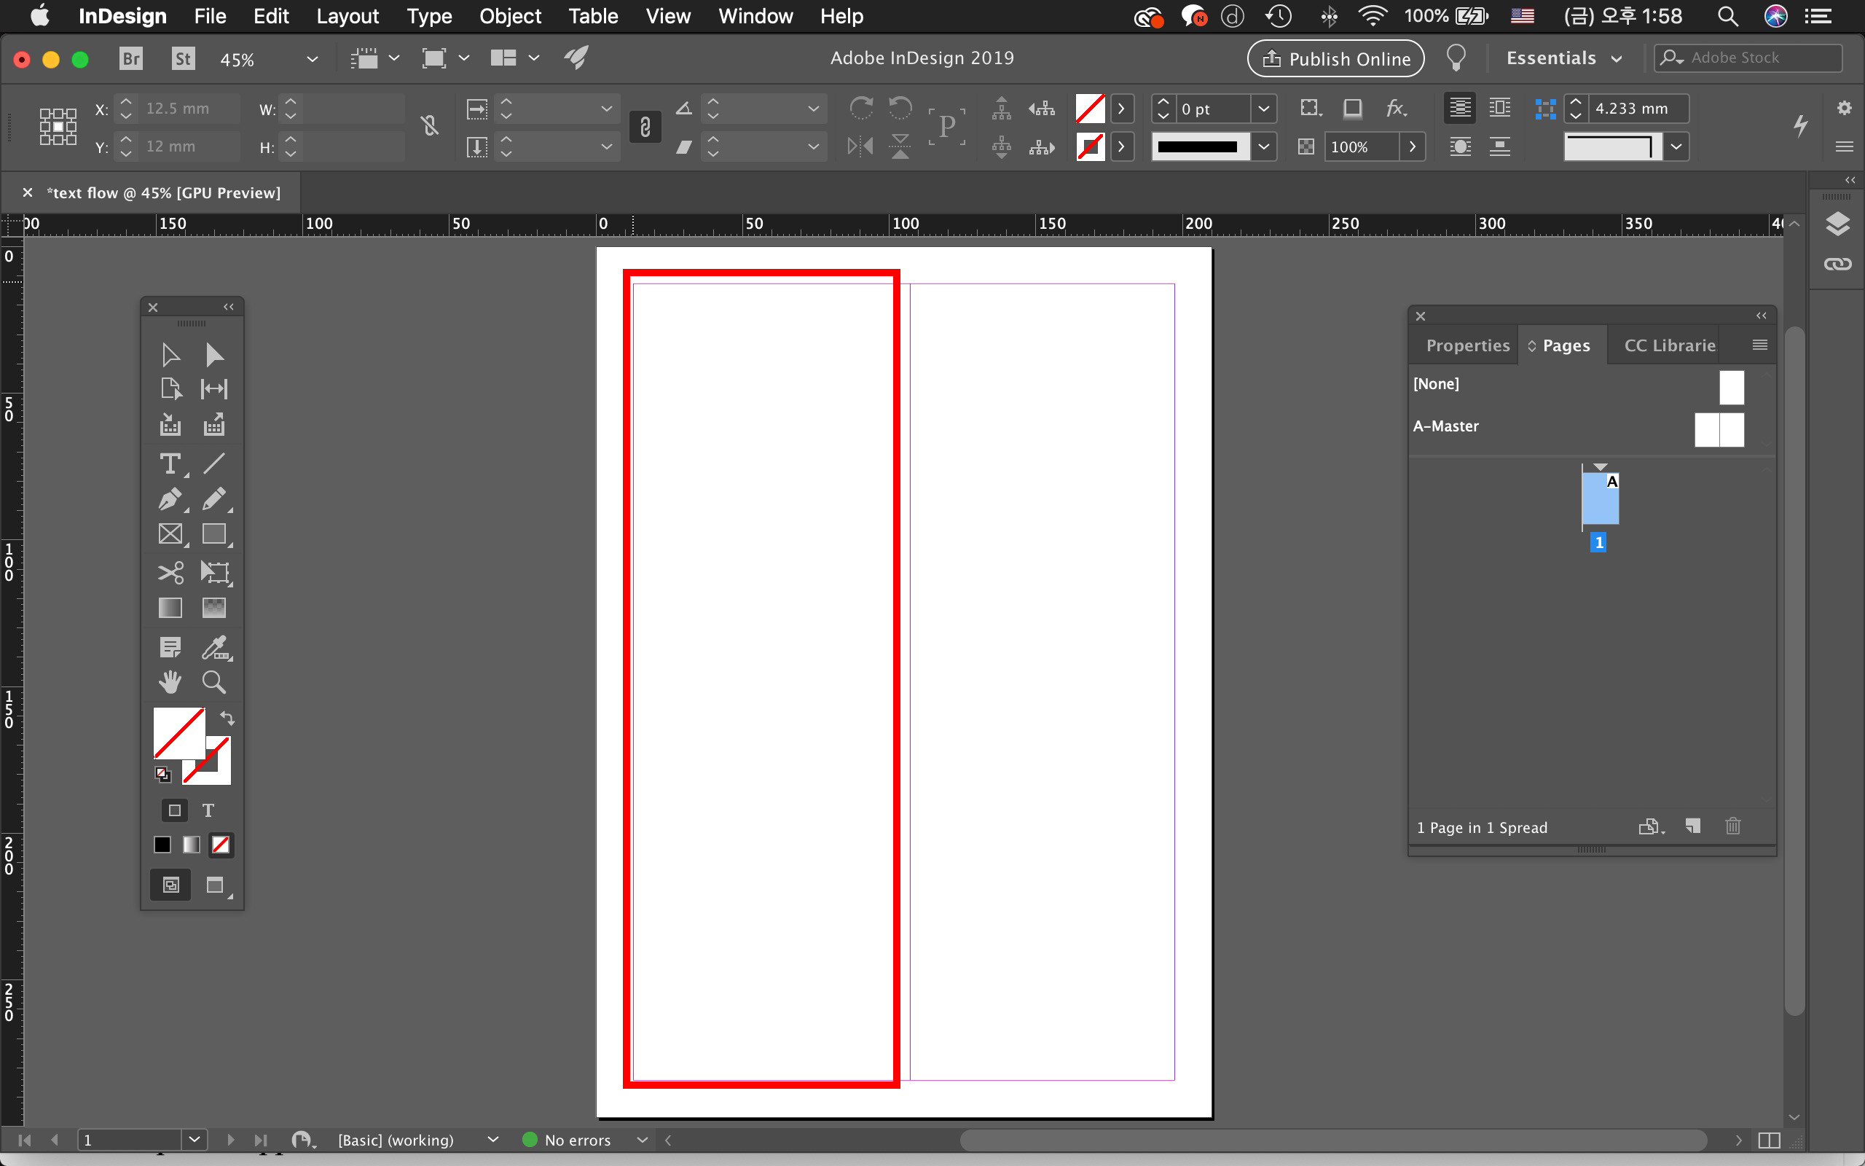This screenshot has height=1166, width=1865.
Task: Switch to the CC Libraries tab
Action: (1669, 345)
